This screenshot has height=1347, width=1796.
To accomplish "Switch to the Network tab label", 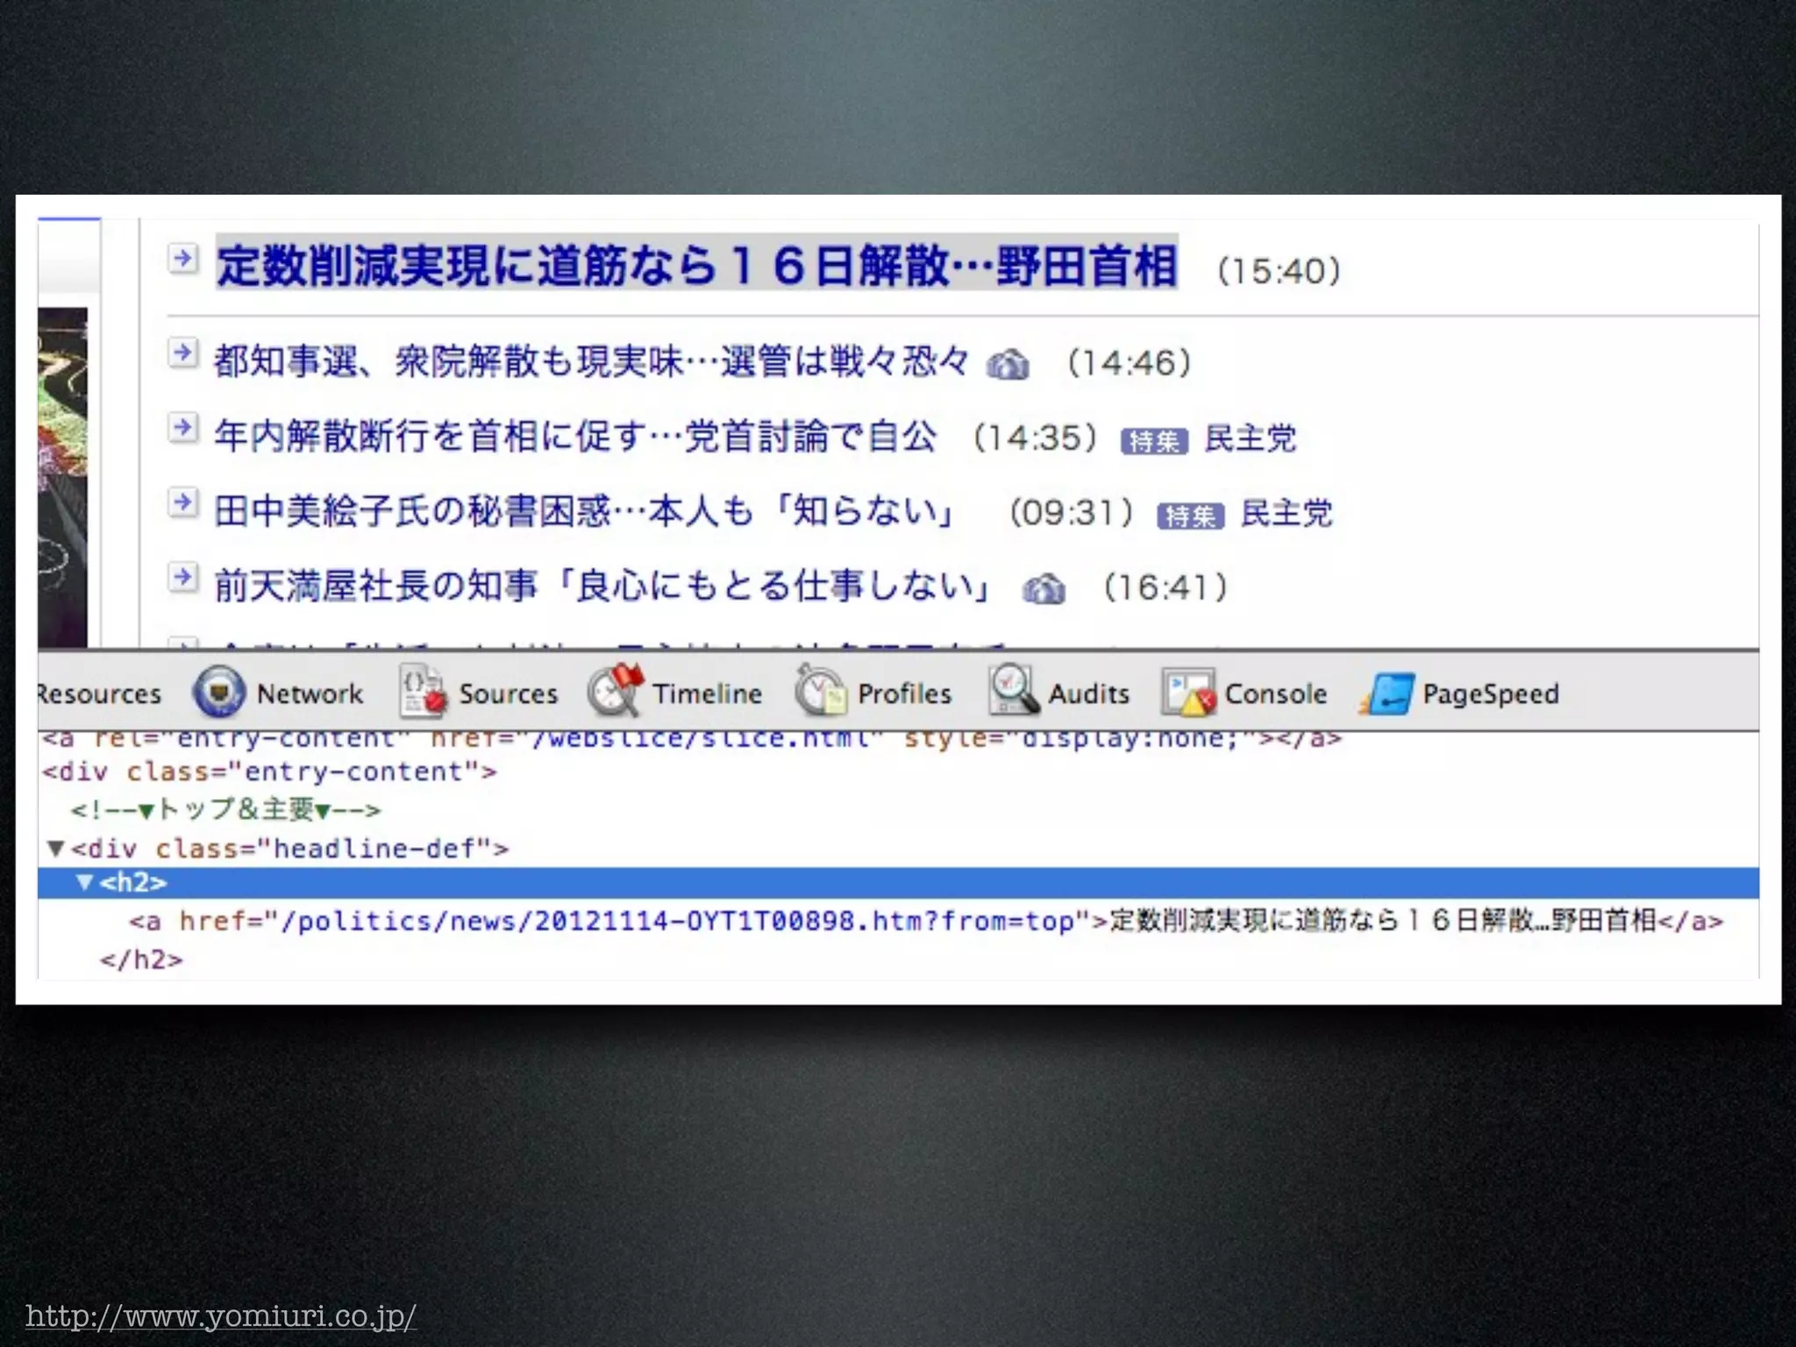I will [x=310, y=694].
